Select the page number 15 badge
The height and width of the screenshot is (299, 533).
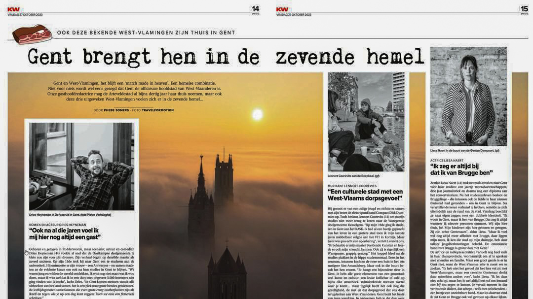pyautogui.click(x=524, y=9)
